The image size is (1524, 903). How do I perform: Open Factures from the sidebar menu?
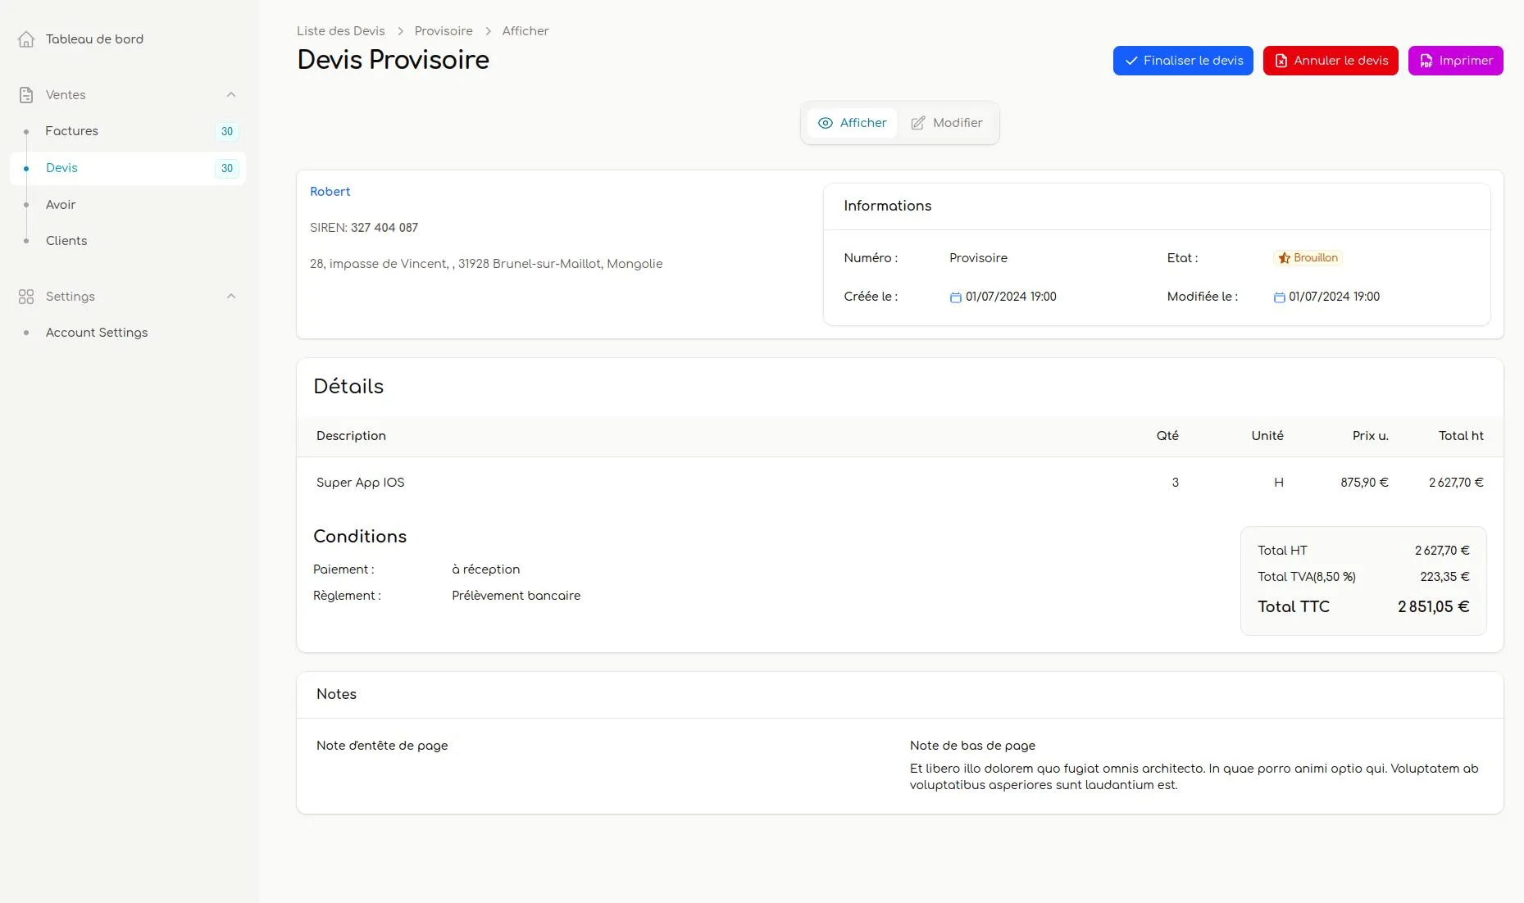71,131
